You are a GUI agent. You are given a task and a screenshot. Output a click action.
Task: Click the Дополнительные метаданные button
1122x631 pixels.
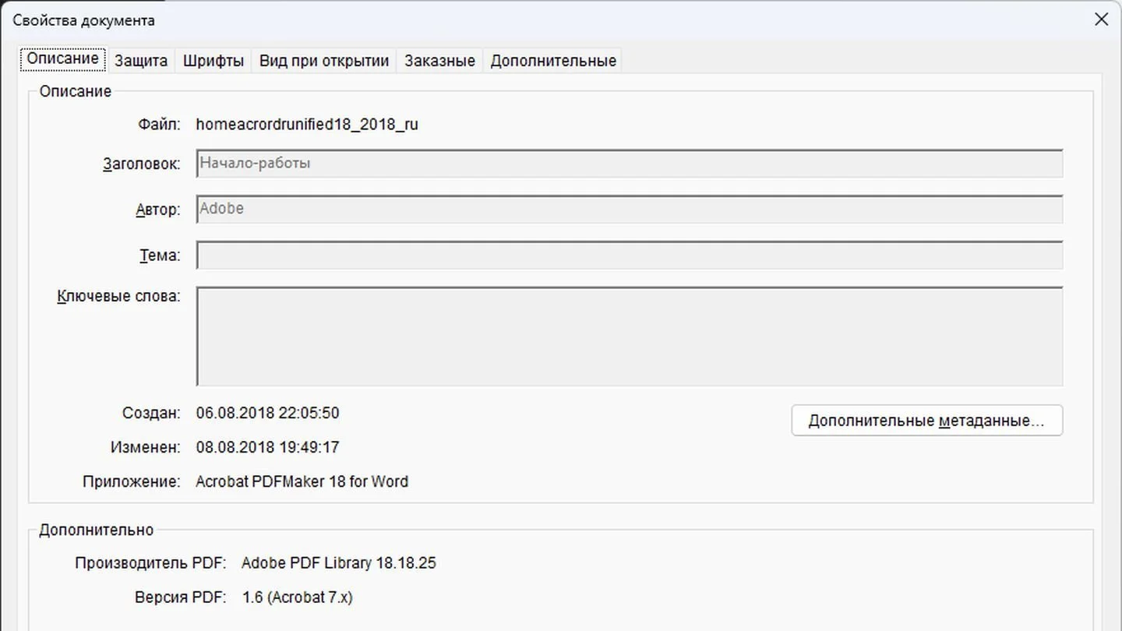(927, 421)
